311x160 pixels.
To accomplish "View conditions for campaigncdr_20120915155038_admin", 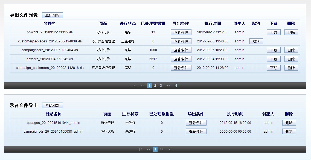I will [196, 132].
